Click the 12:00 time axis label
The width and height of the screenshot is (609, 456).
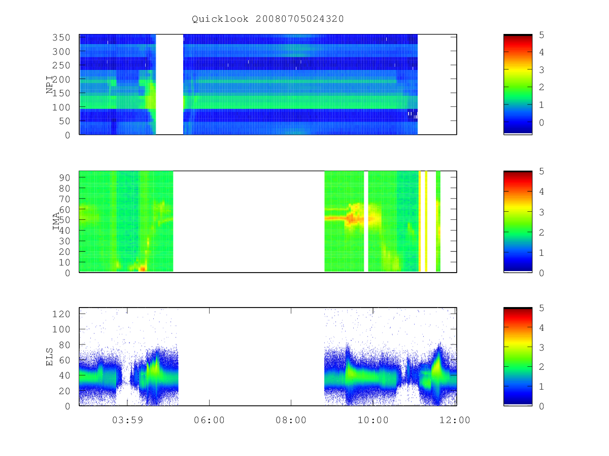pos(455,420)
